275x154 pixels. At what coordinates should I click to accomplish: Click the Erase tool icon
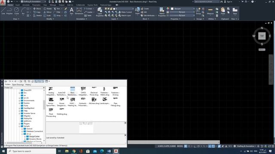pos(66,9)
